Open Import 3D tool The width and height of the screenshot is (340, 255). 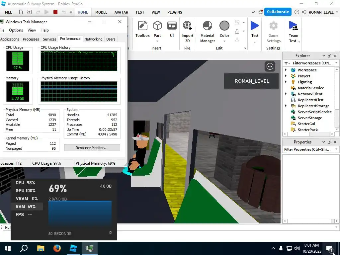pyautogui.click(x=187, y=32)
